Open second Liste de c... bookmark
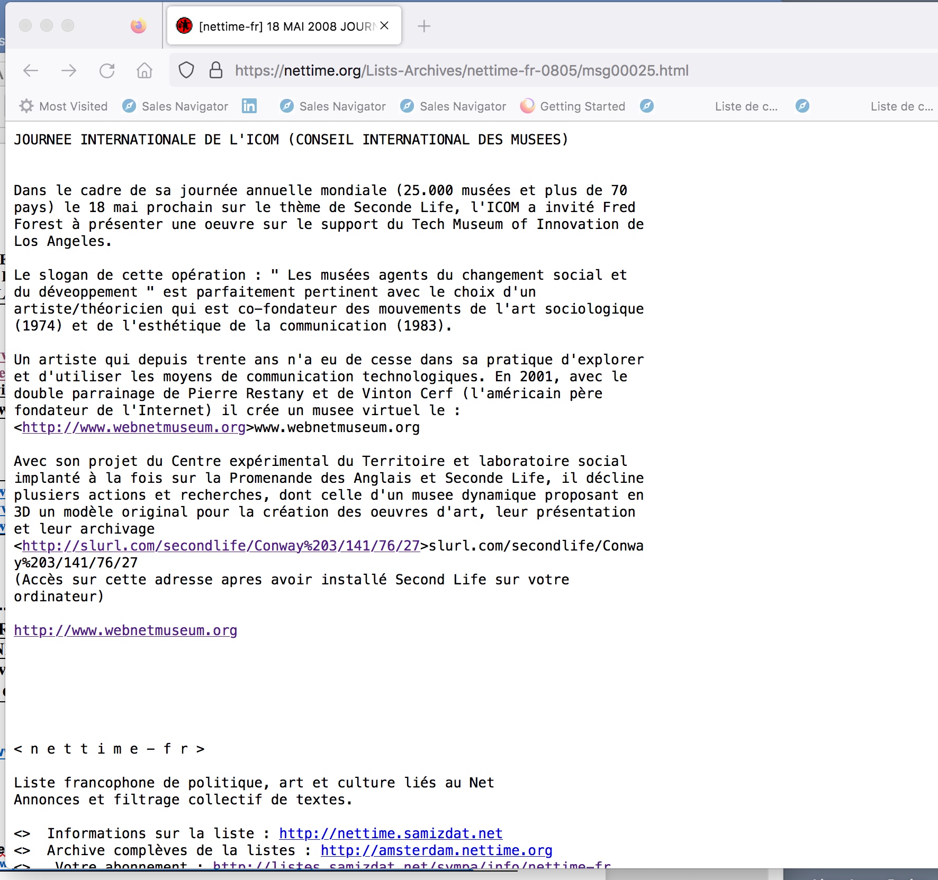Screen dimensions: 938x880 902,106
